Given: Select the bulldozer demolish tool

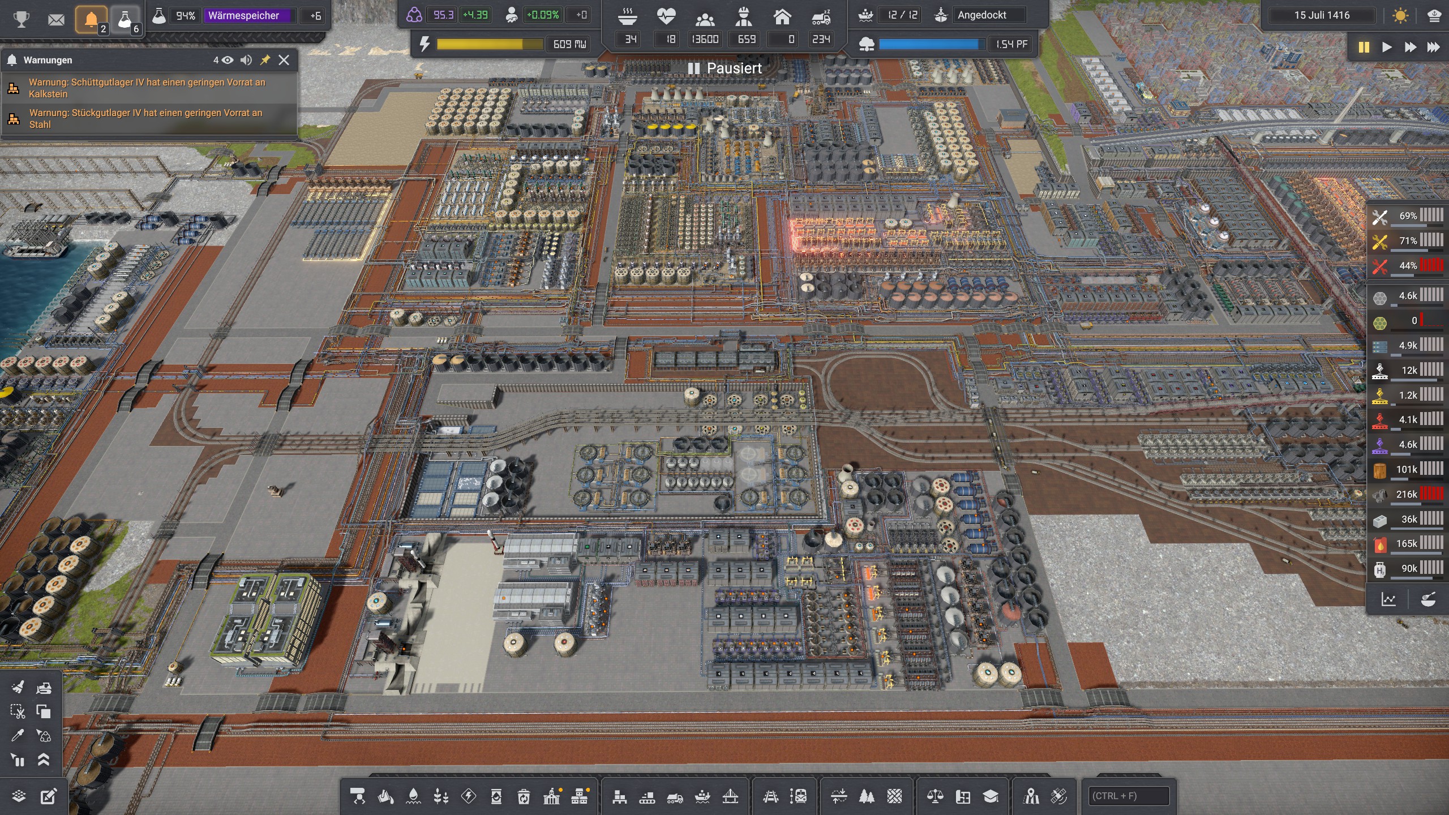Looking at the screenshot, I should tap(44, 688).
